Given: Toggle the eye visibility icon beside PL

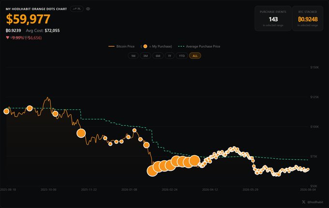Looking at the screenshot, I should tap(88, 9).
